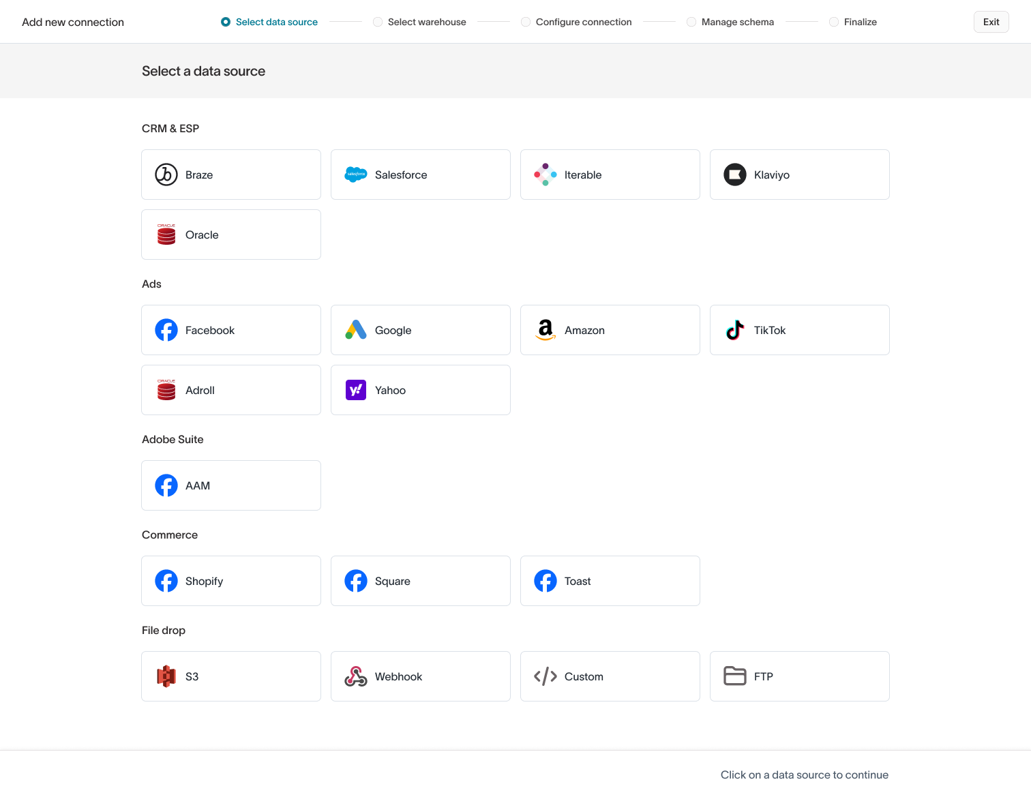
Task: Select the Salesforce cloud icon
Action: coord(355,175)
